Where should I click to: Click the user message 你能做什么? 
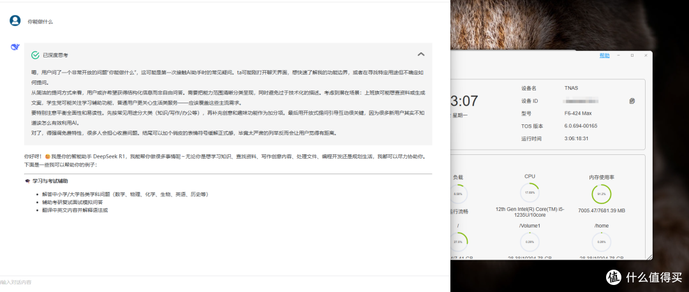pos(40,22)
